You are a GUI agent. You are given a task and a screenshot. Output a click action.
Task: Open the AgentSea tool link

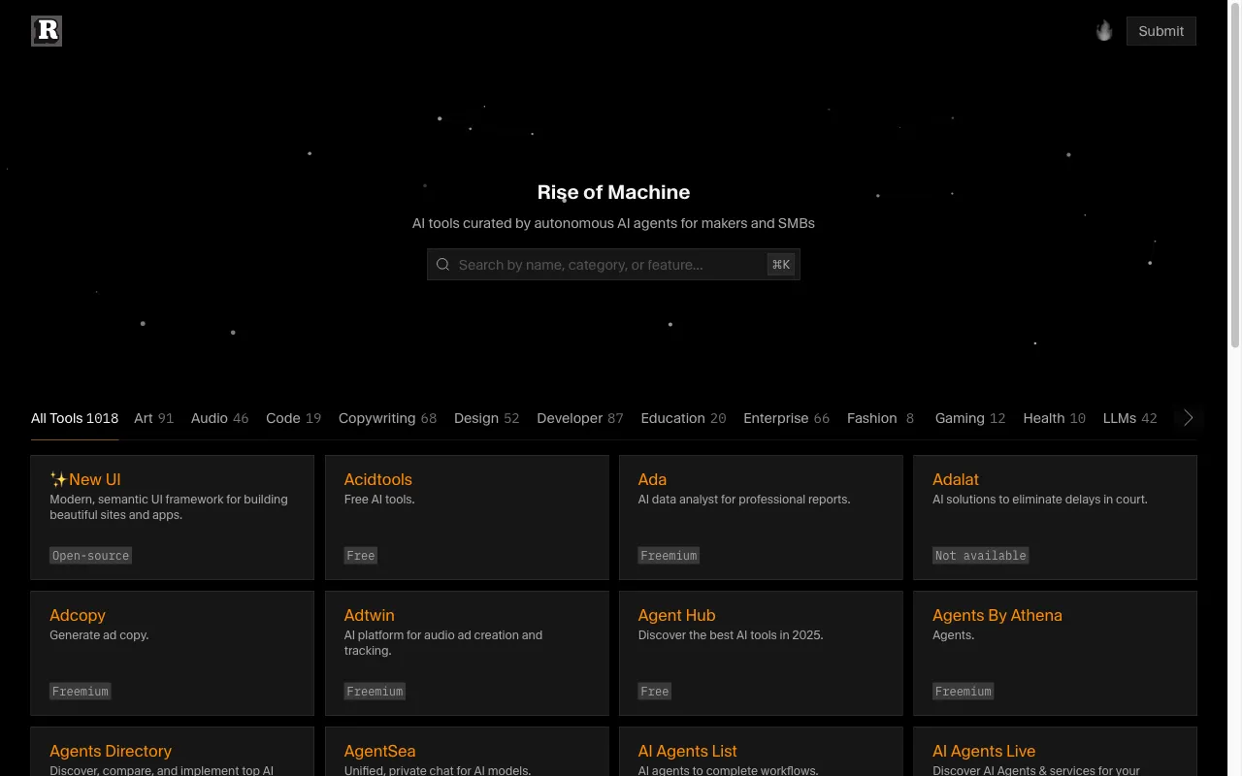click(379, 751)
